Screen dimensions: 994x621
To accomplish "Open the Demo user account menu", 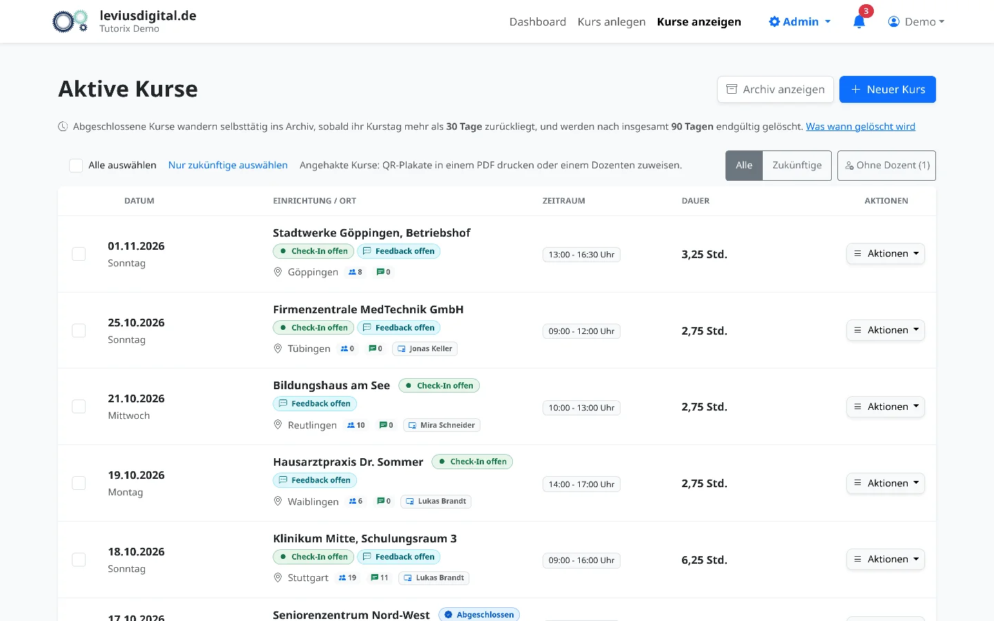I will click(916, 21).
